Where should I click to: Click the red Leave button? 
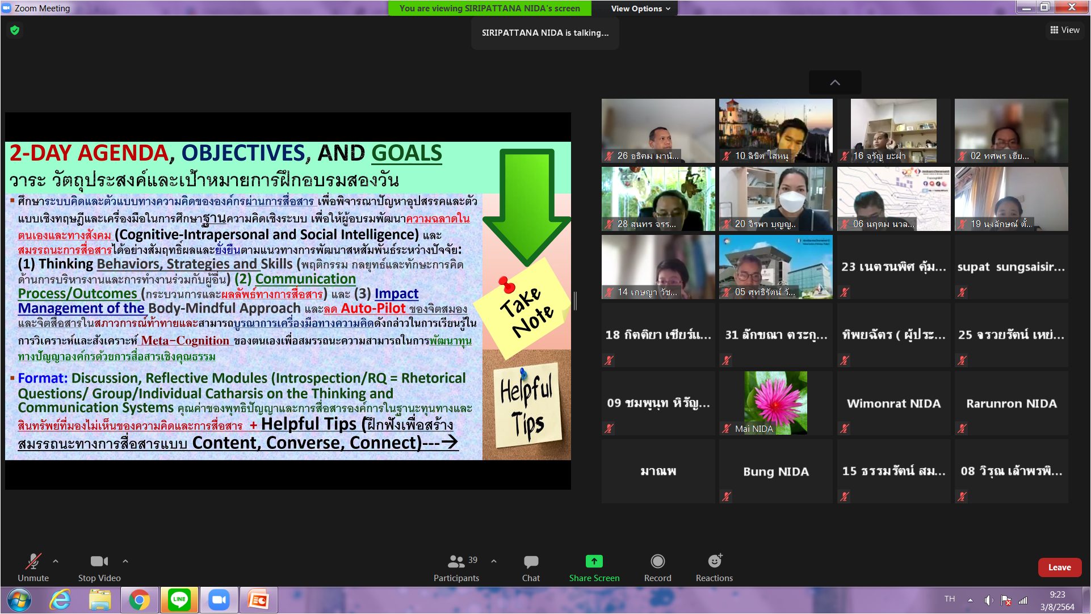pos(1059,567)
